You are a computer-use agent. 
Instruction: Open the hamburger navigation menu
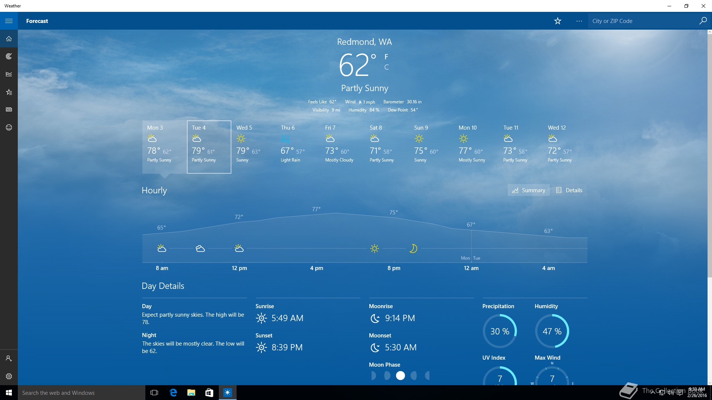[9, 21]
